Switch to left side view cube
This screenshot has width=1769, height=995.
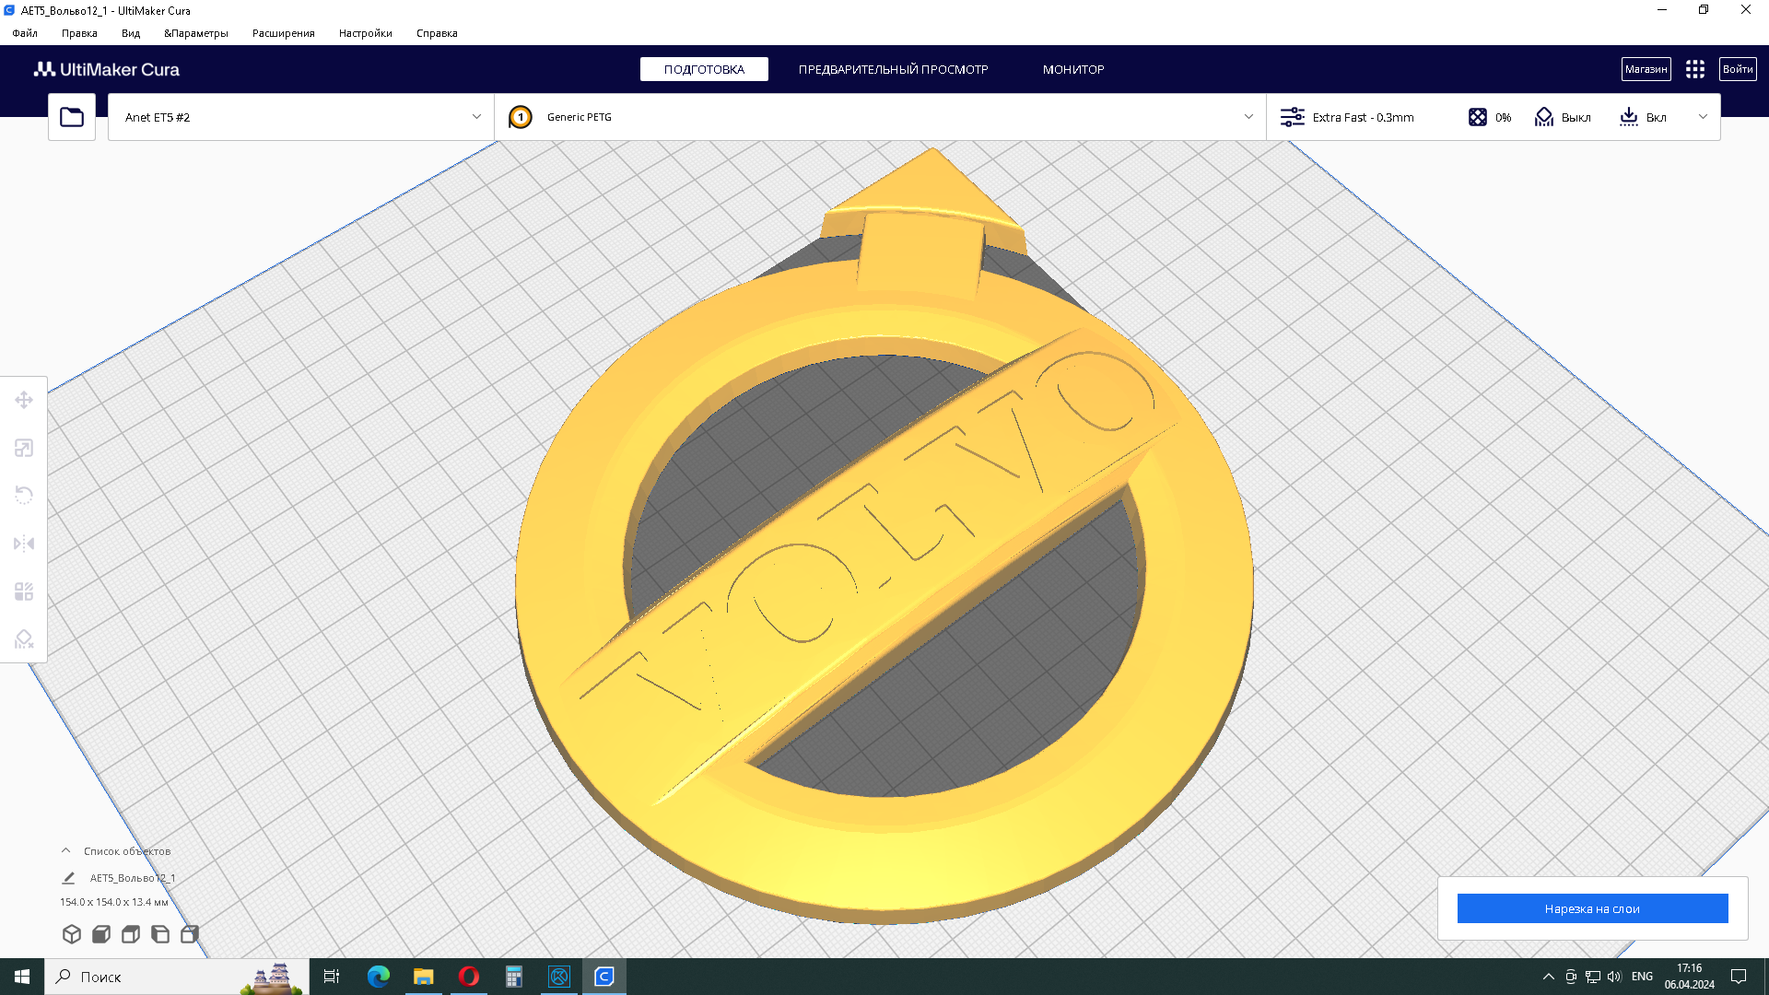[160, 934]
